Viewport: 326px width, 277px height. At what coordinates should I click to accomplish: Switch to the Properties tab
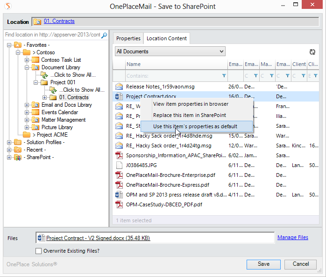[x=128, y=38]
